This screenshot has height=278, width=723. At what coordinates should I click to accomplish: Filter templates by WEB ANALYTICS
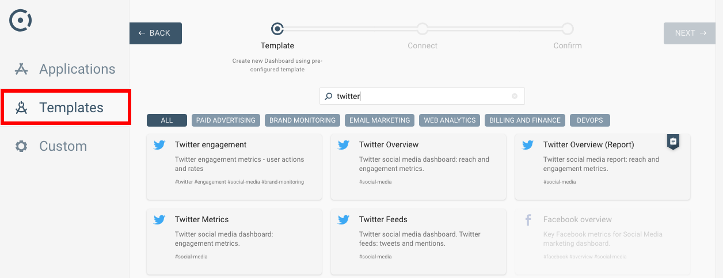450,120
